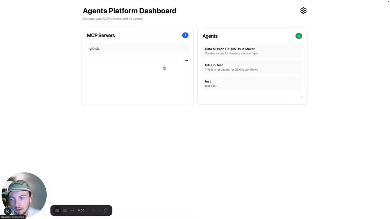390x219 pixels.
Task: Click the Agents card arrow icon
Action: tap(300, 97)
